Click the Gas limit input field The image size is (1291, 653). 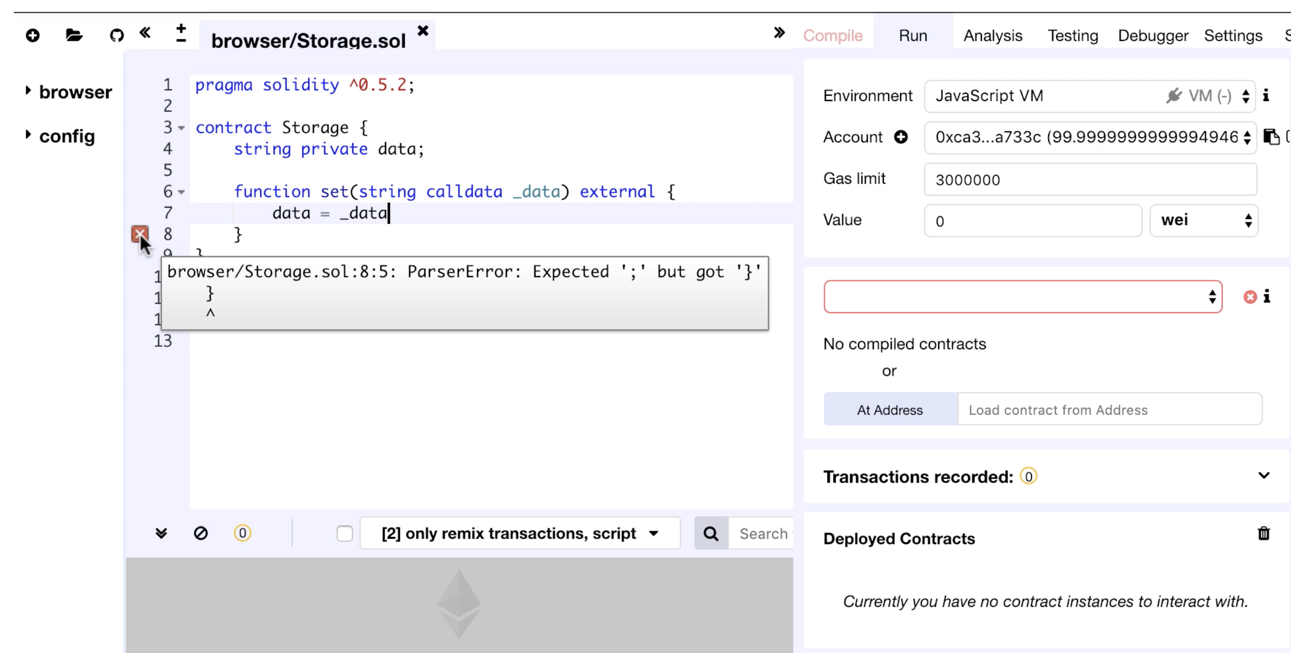pyautogui.click(x=1089, y=179)
